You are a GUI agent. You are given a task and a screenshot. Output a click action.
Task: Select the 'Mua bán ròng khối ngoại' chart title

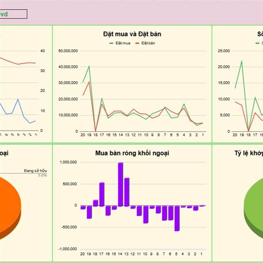click(x=132, y=153)
